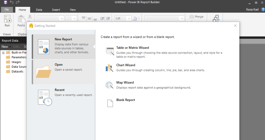
Task: Open the File menu tab
Action: coord(7,10)
